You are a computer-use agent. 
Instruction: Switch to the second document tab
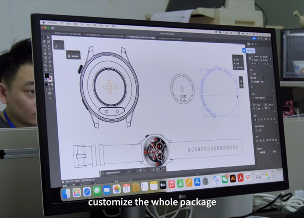click(104, 35)
